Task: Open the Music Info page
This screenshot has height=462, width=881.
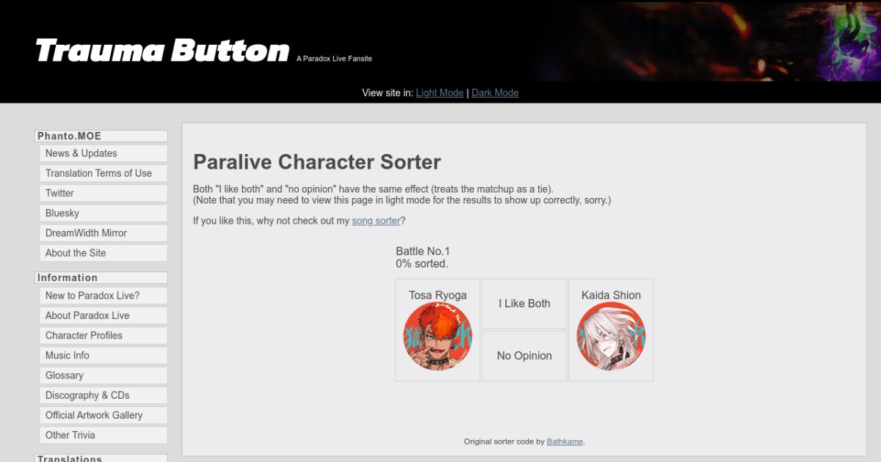Action: pos(68,355)
